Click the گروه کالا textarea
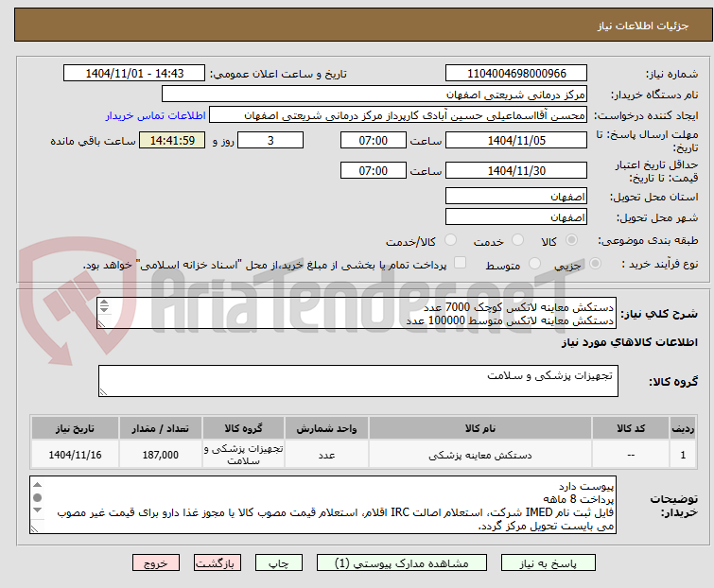This screenshot has height=588, width=714. point(358,381)
